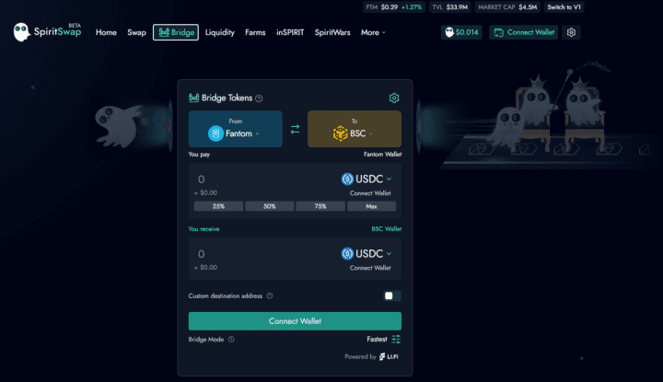Click the SpiritSwap ghost logo
This screenshot has height=382, width=663.
[x=21, y=32]
